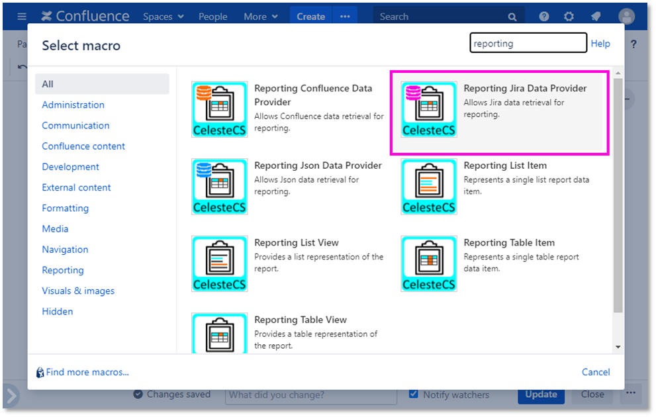Open the People menu
The height and width of the screenshot is (417, 656).
[212, 17]
